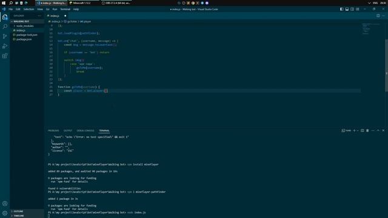Click the split editor icon
Viewport: 388px width, 218px height.
pos(378,16)
